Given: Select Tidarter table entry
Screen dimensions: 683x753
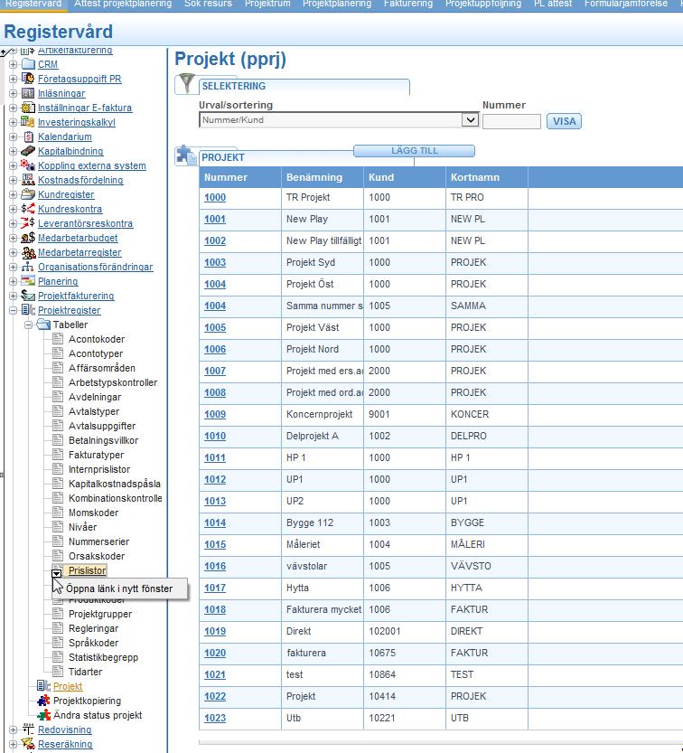Looking at the screenshot, I should (x=85, y=672).
